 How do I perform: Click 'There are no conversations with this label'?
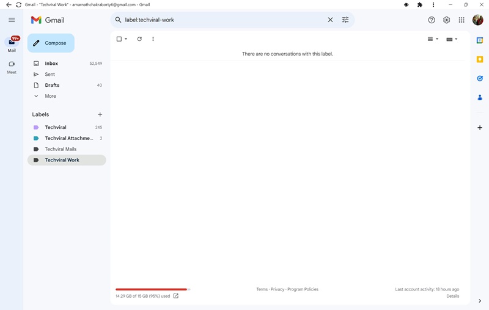[287, 54]
